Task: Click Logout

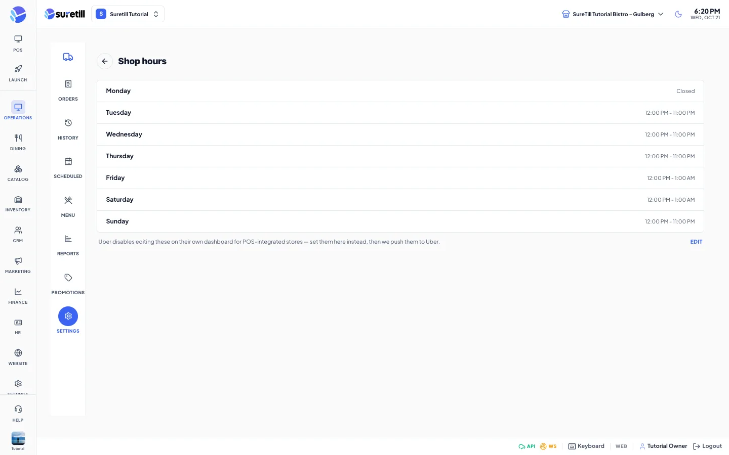Action: (707, 446)
